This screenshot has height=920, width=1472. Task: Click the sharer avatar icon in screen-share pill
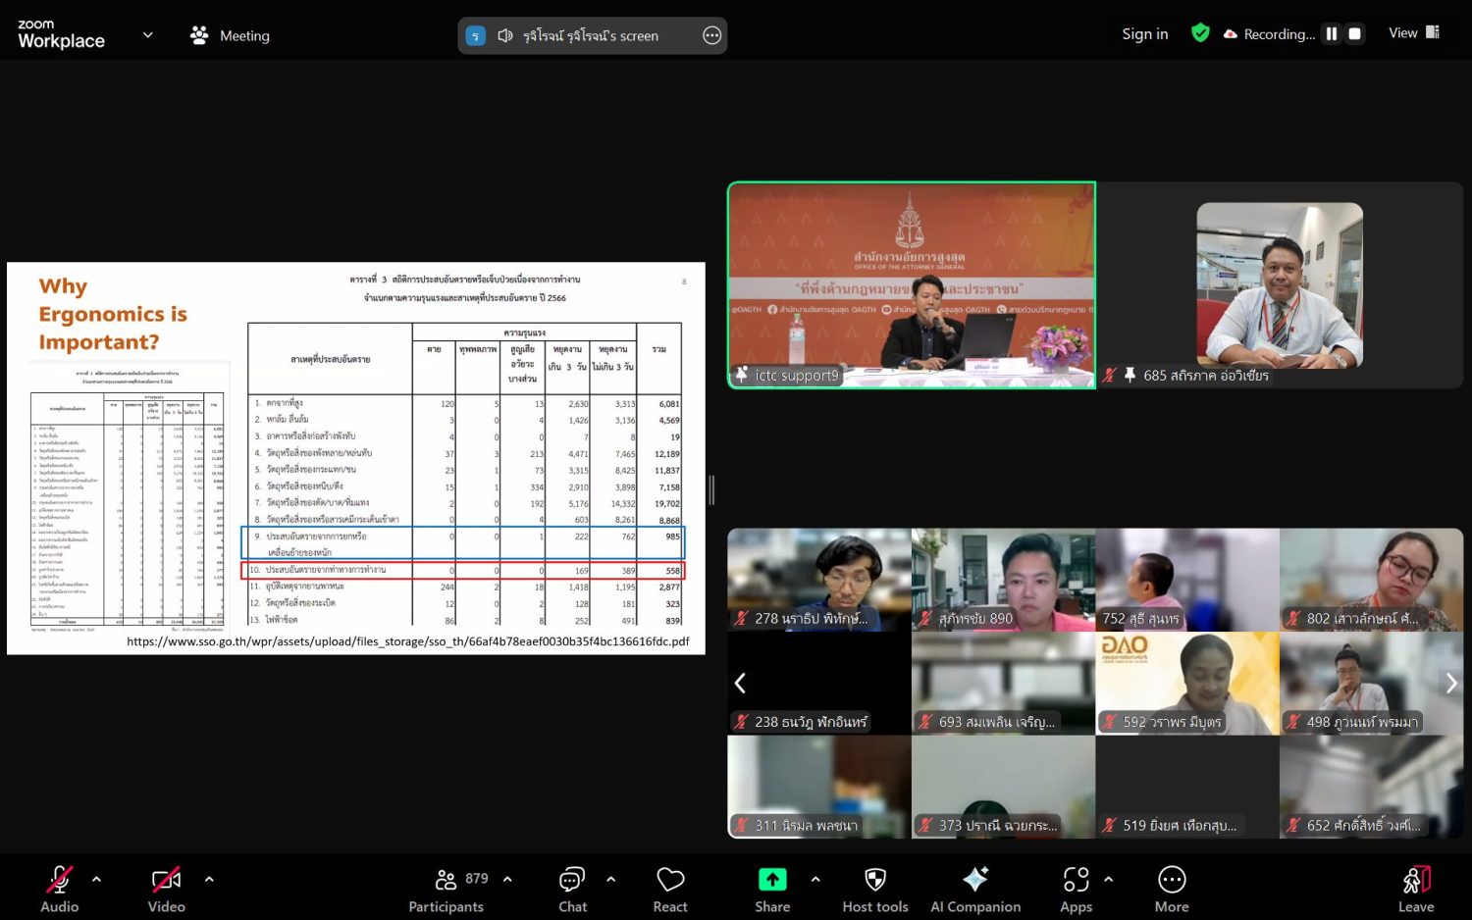point(476,35)
